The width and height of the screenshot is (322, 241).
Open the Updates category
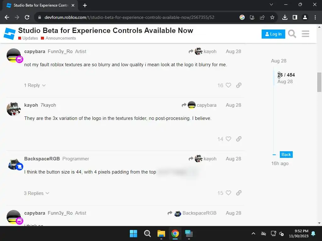click(x=28, y=38)
